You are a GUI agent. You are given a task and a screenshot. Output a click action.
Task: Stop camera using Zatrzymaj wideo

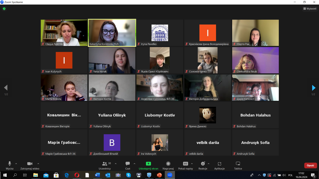[x=30, y=165]
